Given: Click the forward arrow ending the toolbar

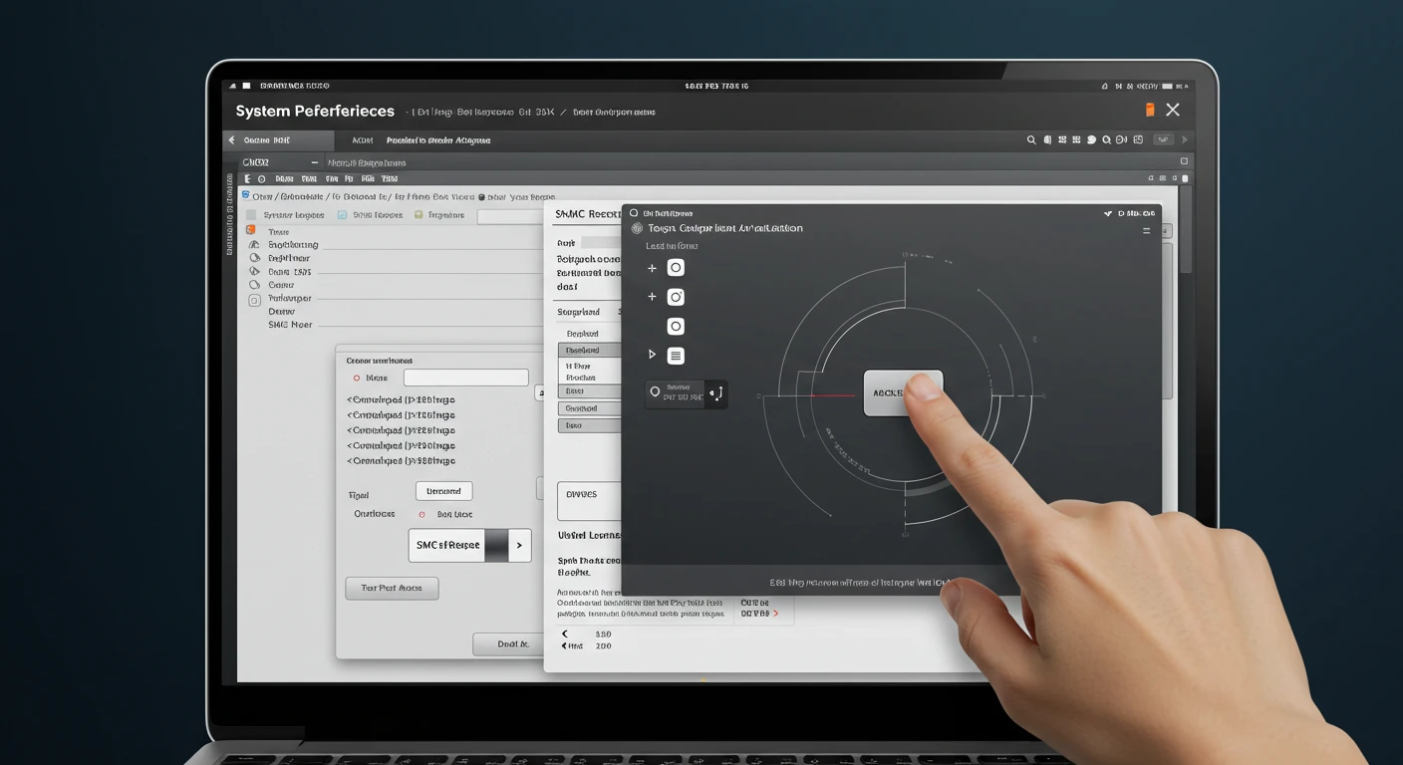Looking at the screenshot, I should 1185,140.
